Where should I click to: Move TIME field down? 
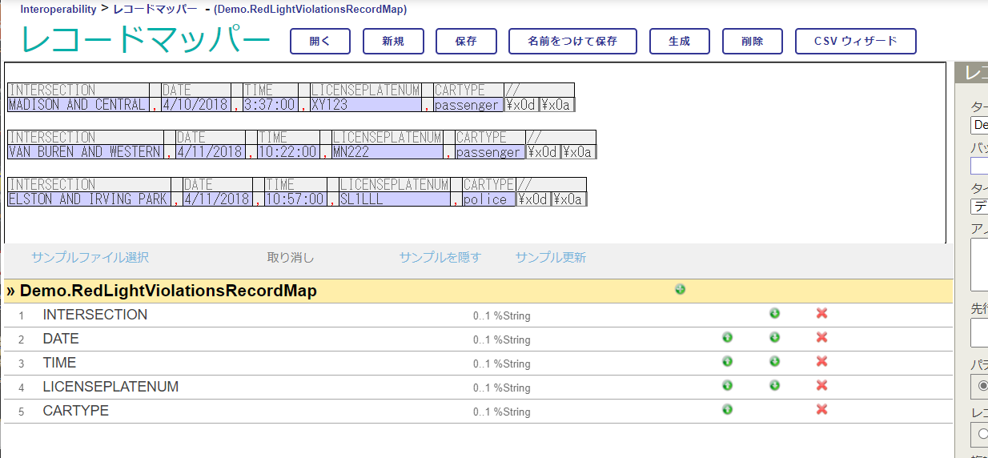point(774,362)
